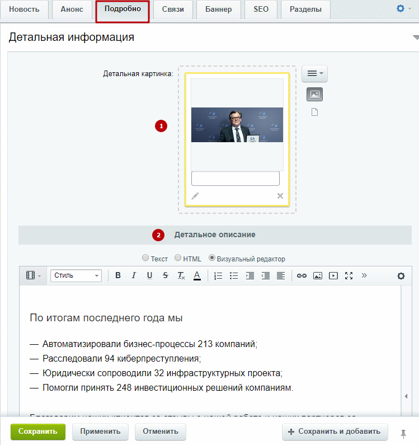Apply strikethrough formatting
This screenshot has width=419, height=445.
[166, 275]
